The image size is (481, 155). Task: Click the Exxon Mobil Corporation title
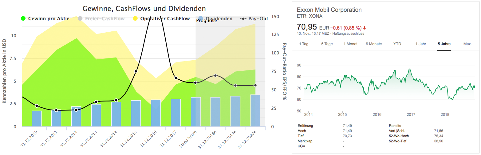[329, 10]
